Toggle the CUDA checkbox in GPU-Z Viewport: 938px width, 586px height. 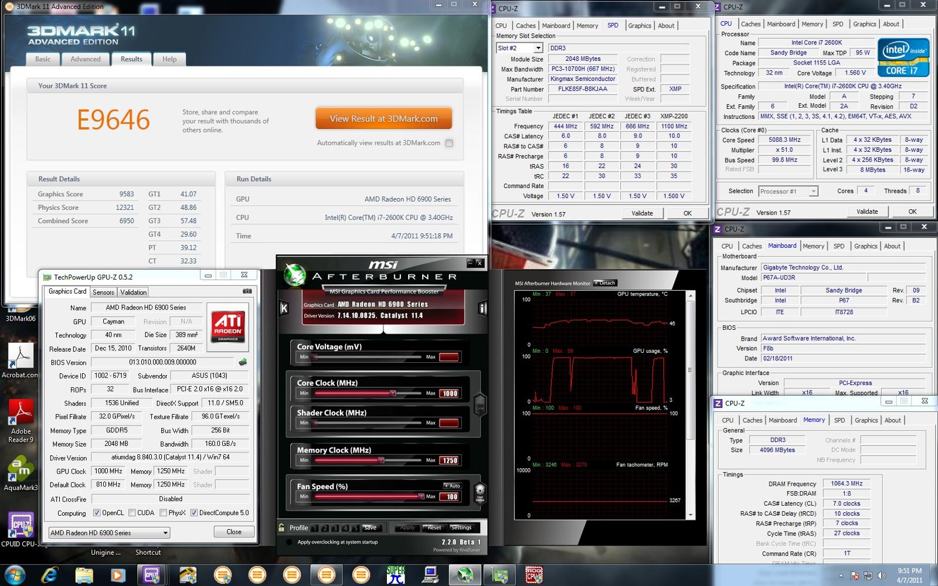[x=132, y=513]
